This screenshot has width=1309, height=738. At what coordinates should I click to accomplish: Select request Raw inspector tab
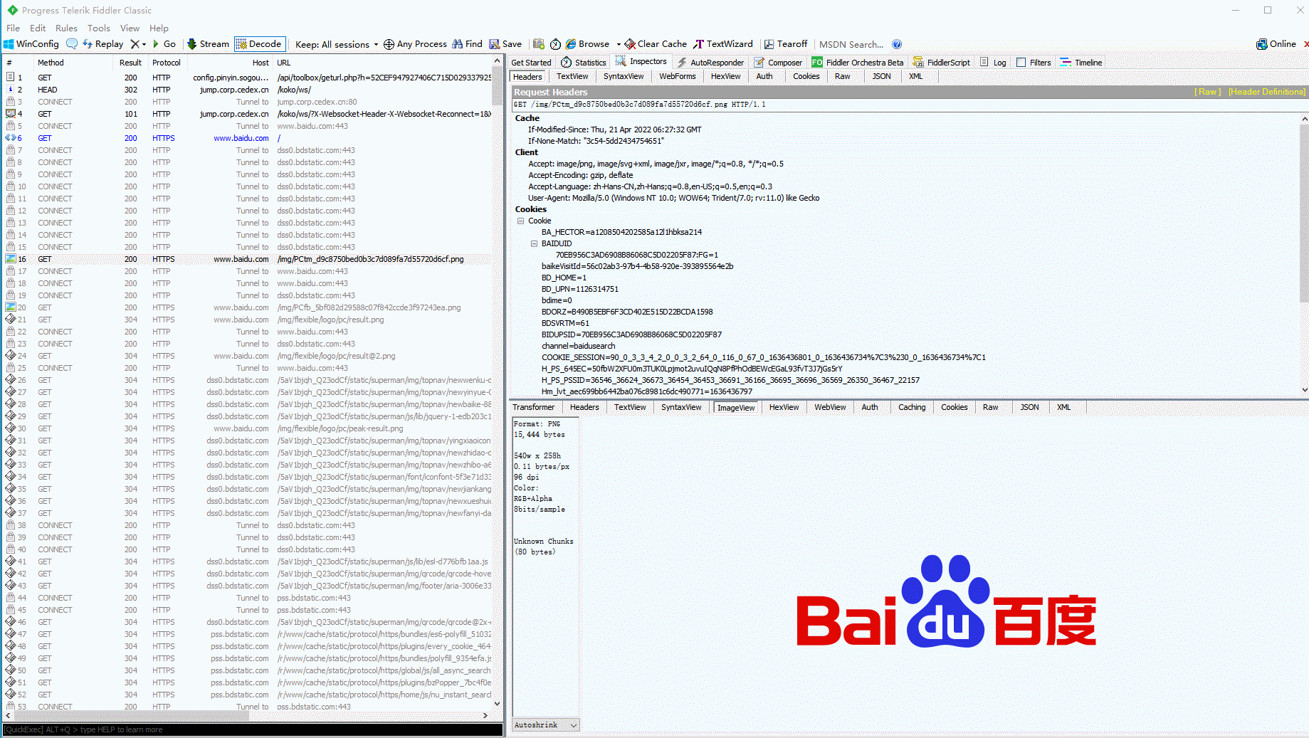coord(843,77)
